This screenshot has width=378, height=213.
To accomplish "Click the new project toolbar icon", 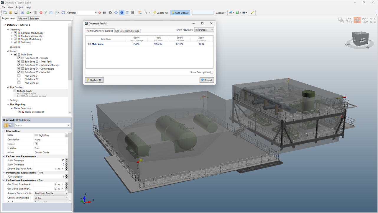I will (5, 13).
